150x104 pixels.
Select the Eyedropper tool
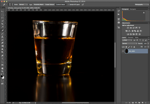[x=2, y=27]
